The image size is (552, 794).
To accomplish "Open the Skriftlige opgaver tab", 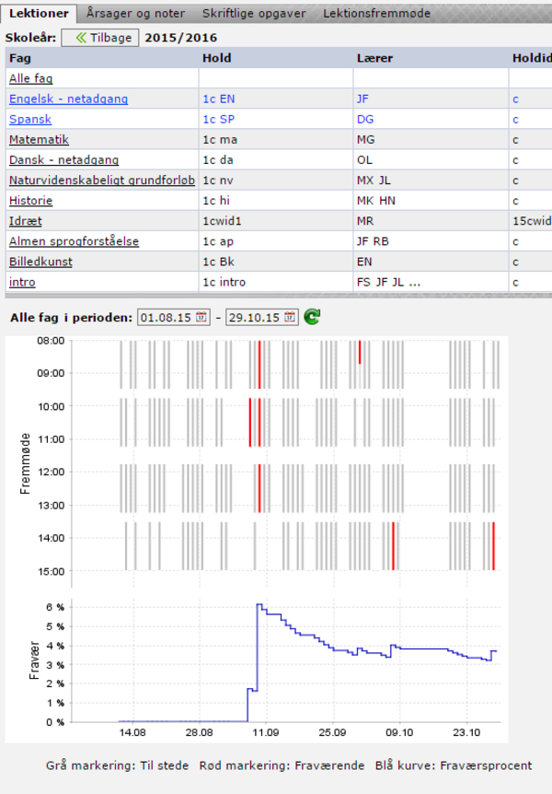I will pos(254,14).
